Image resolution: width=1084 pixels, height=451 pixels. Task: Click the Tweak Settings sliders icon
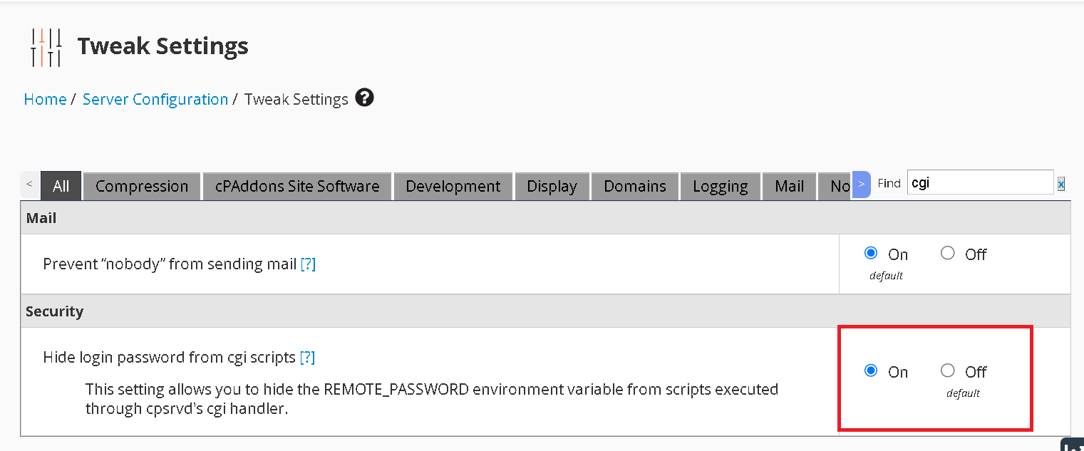(46, 47)
